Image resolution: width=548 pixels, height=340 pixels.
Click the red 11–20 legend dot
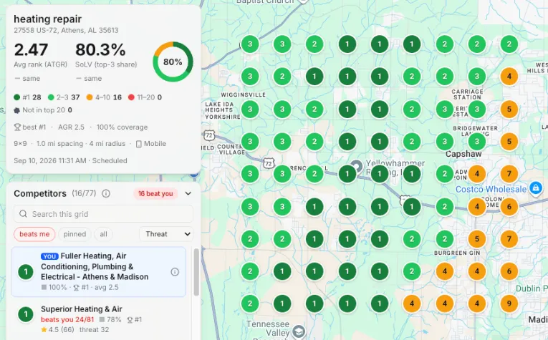coord(131,97)
